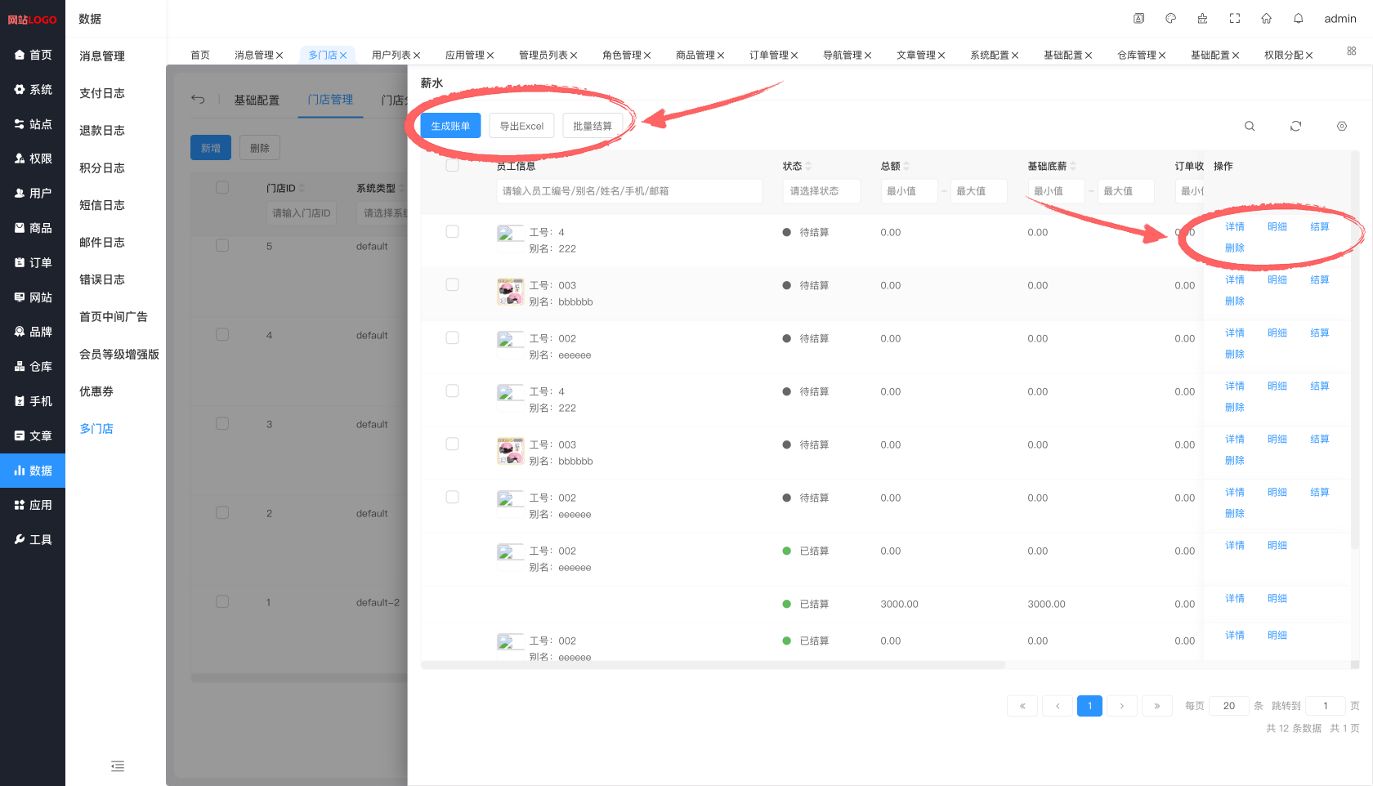Tick the select-all checkbox in table header

tap(452, 166)
